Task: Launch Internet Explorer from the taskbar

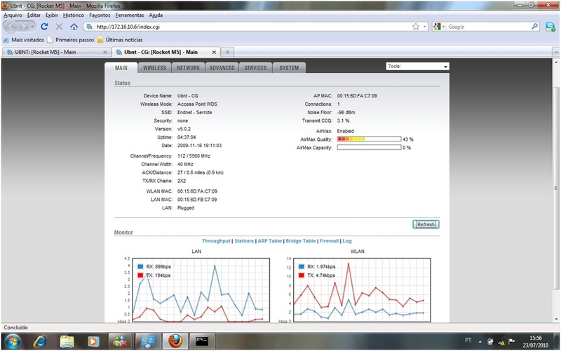Action: (x=40, y=341)
